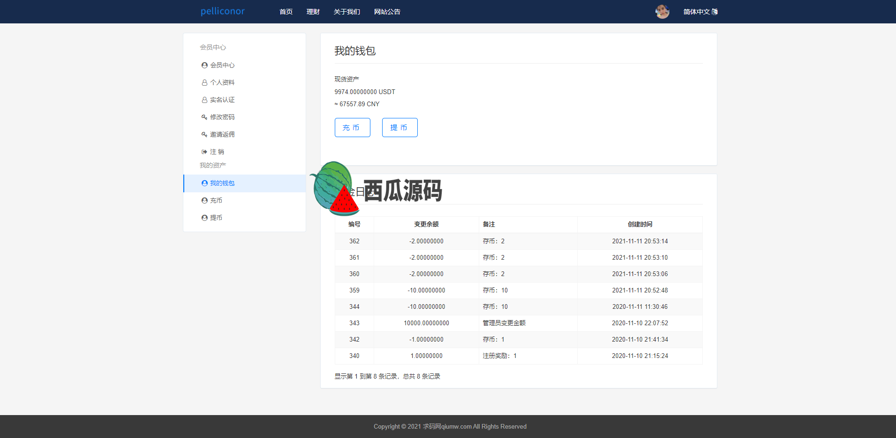This screenshot has width=896, height=438.
Task: Click the 提币 withdraw button
Action: click(x=400, y=127)
